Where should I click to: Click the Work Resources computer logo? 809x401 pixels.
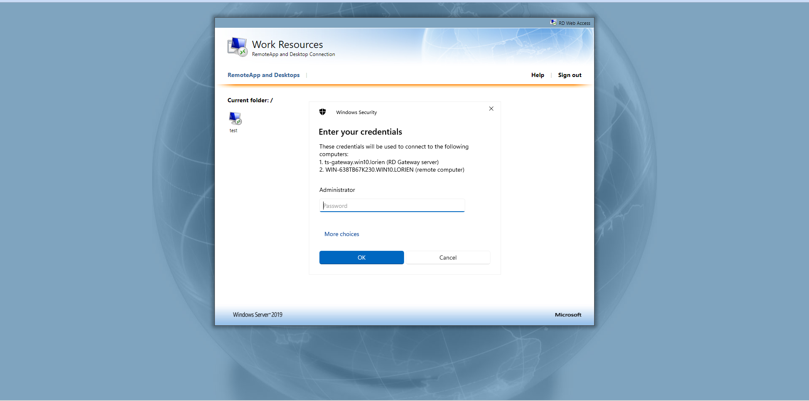coord(237,46)
